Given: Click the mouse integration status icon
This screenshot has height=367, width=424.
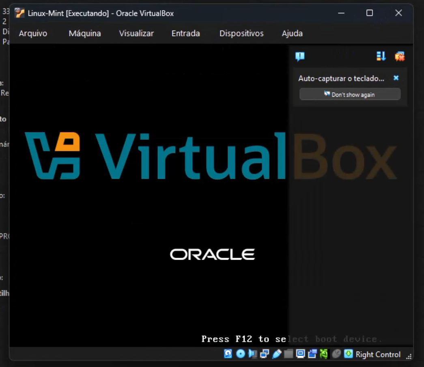Looking at the screenshot, I should coord(336,354).
